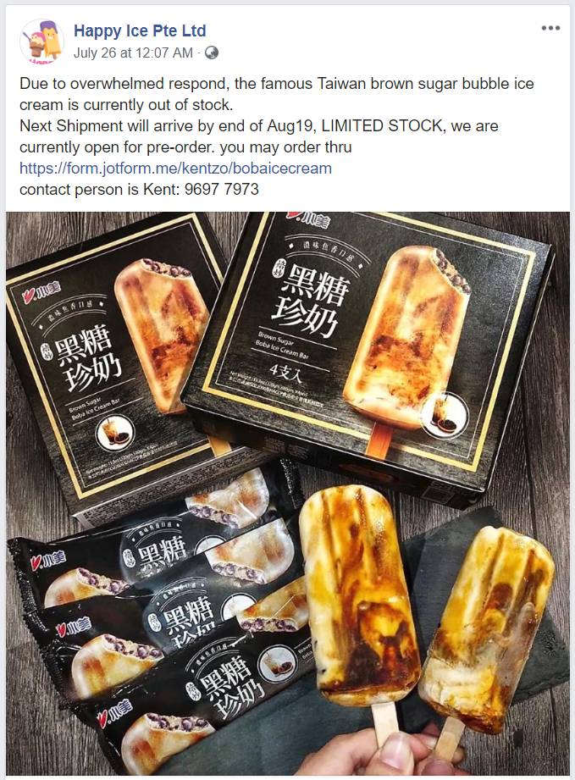Click the red Shao Mei logo on right box

coord(307,218)
